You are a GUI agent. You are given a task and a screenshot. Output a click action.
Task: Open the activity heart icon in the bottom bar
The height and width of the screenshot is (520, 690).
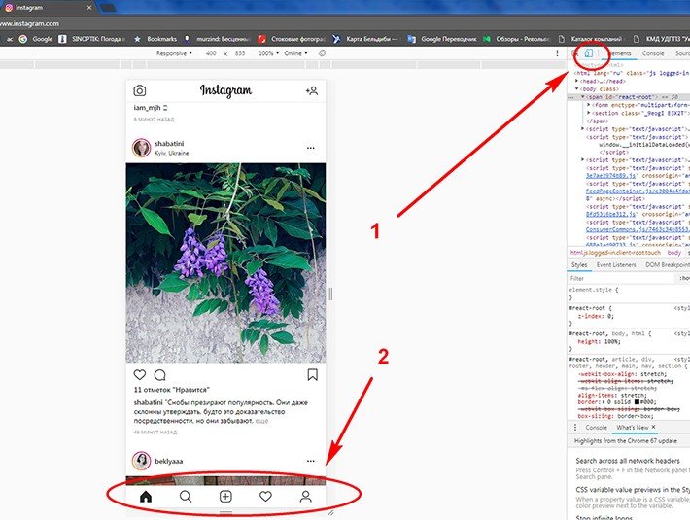click(x=265, y=497)
